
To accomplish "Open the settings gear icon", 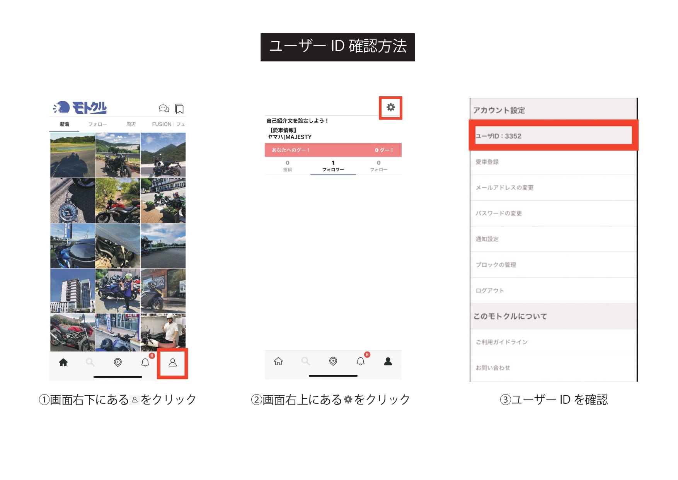I will 391,107.
